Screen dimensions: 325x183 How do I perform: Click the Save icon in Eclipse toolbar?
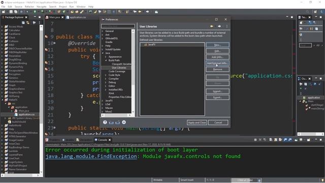click(11, 12)
